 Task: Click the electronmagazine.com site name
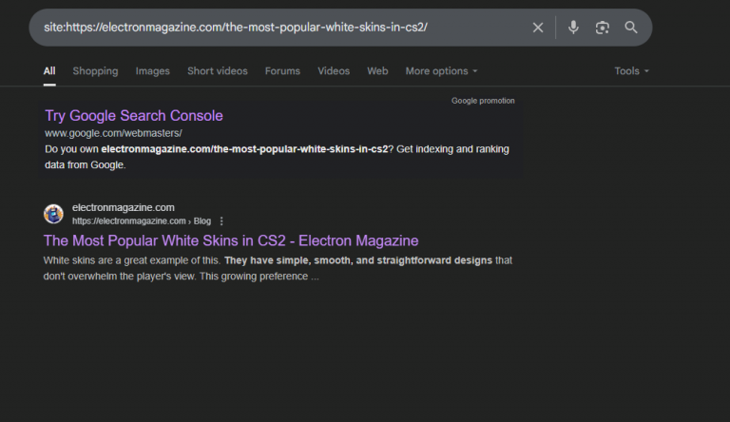[124, 208]
